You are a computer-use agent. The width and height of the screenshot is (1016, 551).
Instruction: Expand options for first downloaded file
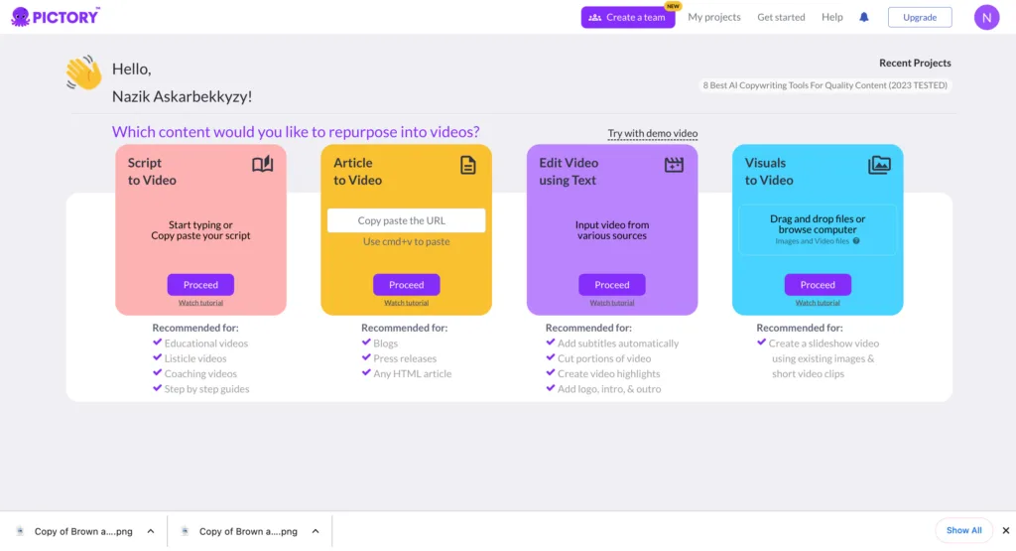point(151,531)
